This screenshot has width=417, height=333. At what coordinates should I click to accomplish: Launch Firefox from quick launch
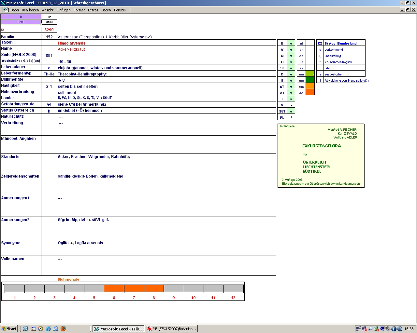point(63,329)
